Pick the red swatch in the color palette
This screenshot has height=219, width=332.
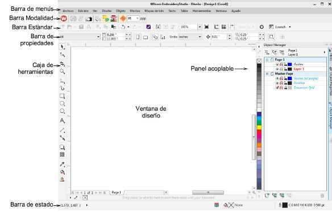pyautogui.click(x=259, y=132)
